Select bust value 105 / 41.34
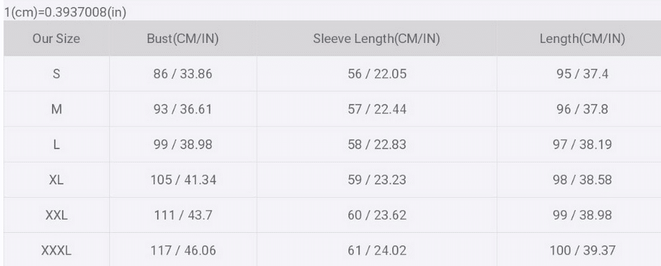This screenshot has width=661, height=266. pyautogui.click(x=183, y=180)
